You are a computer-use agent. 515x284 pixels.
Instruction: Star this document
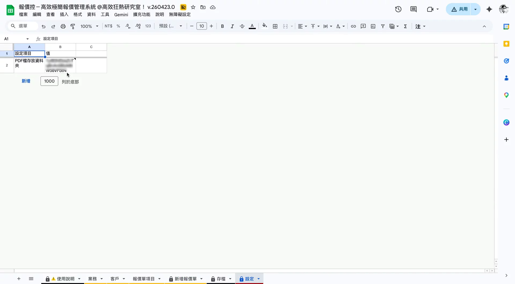coord(193,7)
